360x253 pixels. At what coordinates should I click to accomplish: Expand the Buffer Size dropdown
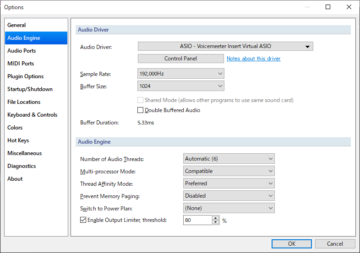180,86
